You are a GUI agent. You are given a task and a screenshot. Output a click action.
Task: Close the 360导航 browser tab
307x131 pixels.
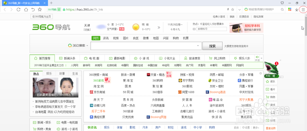point(45,3)
